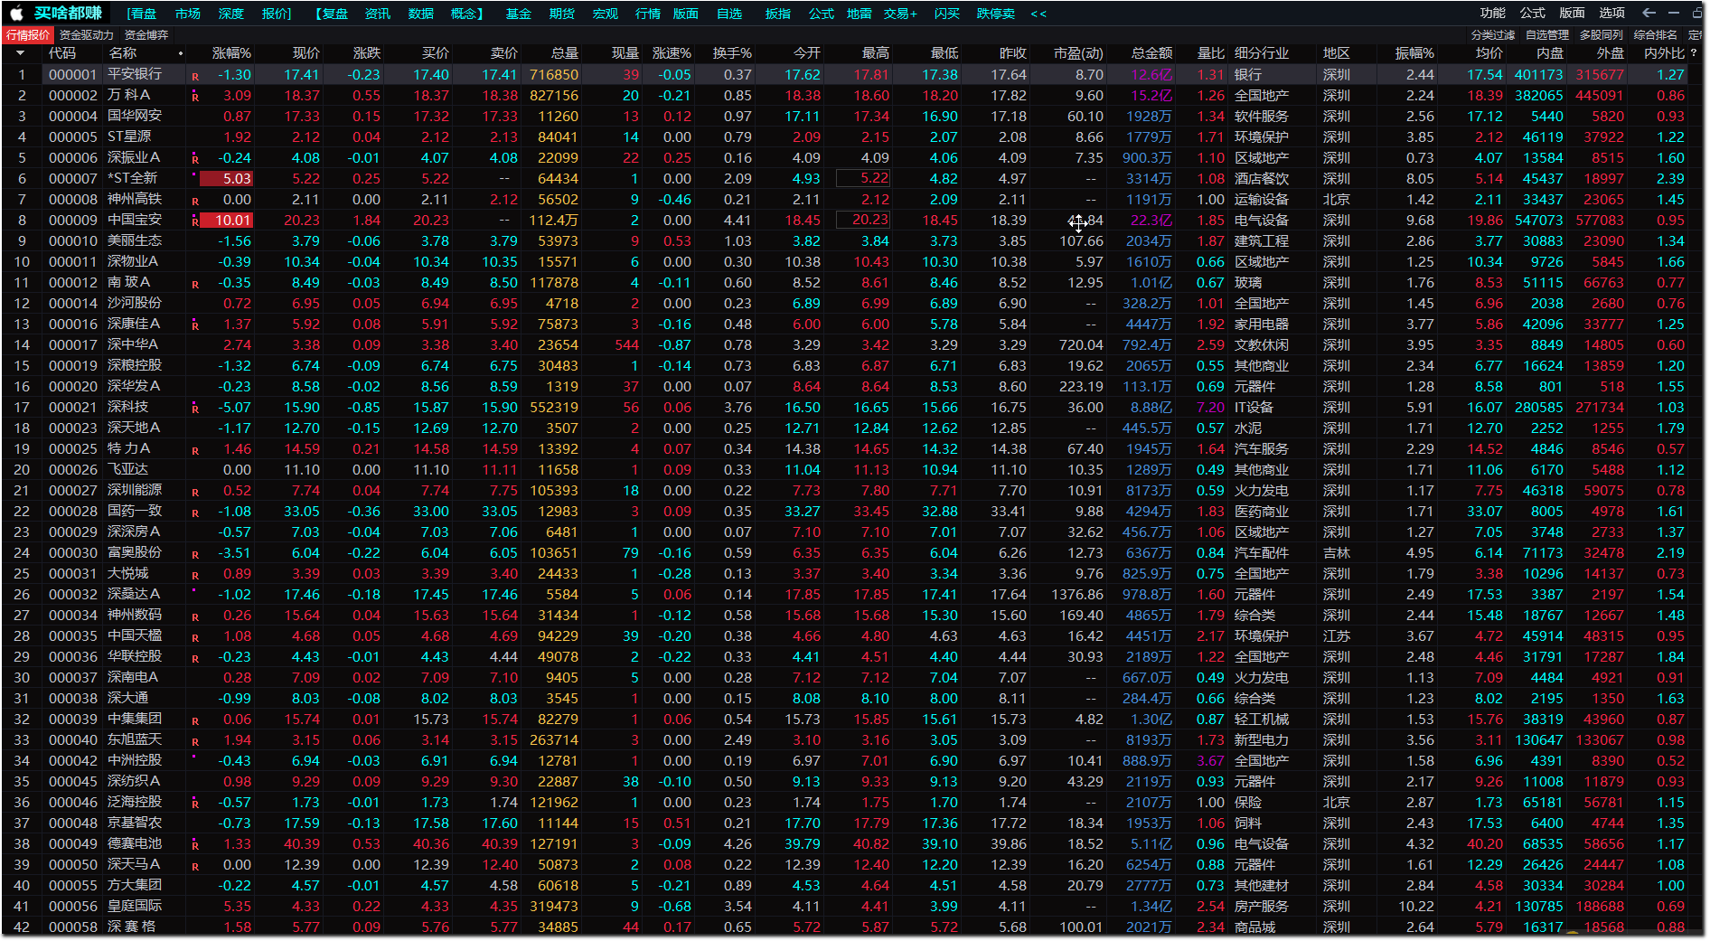
Task: Click the 银行 industry cell
Action: (1248, 75)
